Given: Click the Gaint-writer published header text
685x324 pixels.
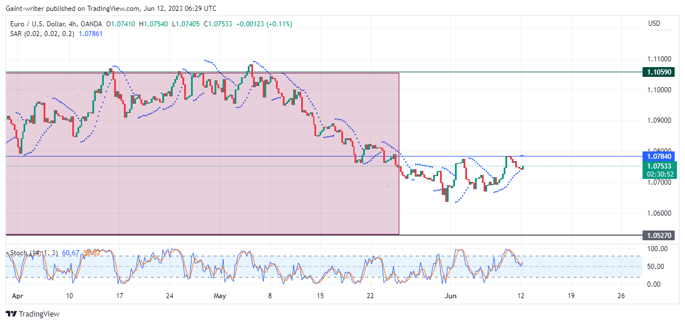Looking at the screenshot, I should coord(111,8).
